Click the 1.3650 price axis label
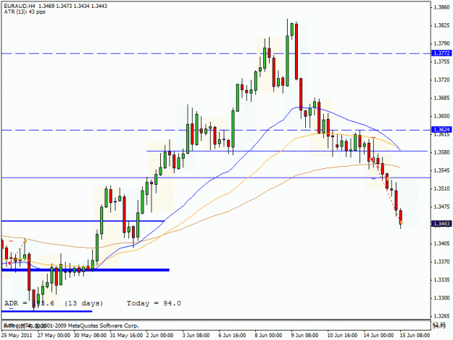 pyautogui.click(x=441, y=116)
